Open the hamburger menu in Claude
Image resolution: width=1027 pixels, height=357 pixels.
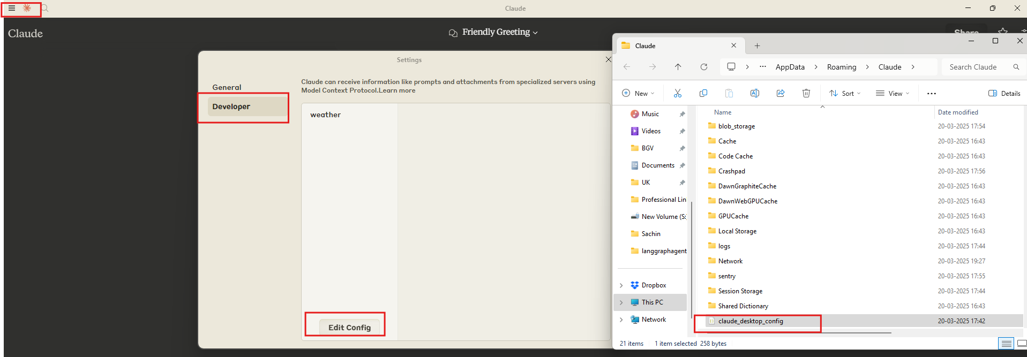point(11,8)
